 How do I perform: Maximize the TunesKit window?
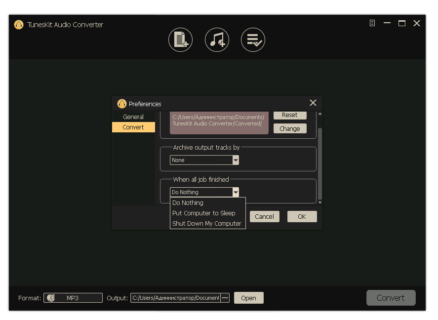[401, 23]
